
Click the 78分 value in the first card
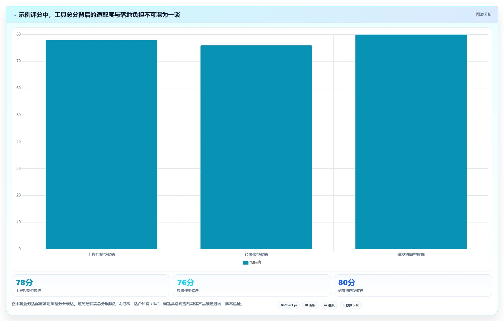click(24, 282)
